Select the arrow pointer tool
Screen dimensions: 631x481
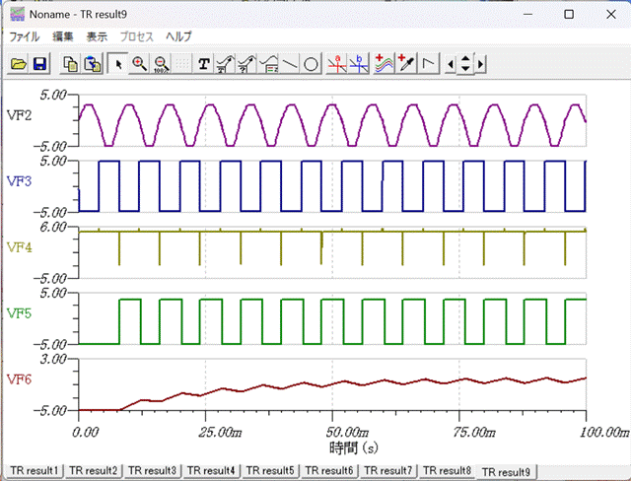point(119,64)
